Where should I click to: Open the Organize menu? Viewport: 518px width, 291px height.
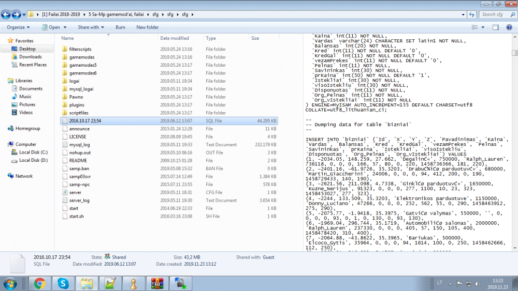18,27
